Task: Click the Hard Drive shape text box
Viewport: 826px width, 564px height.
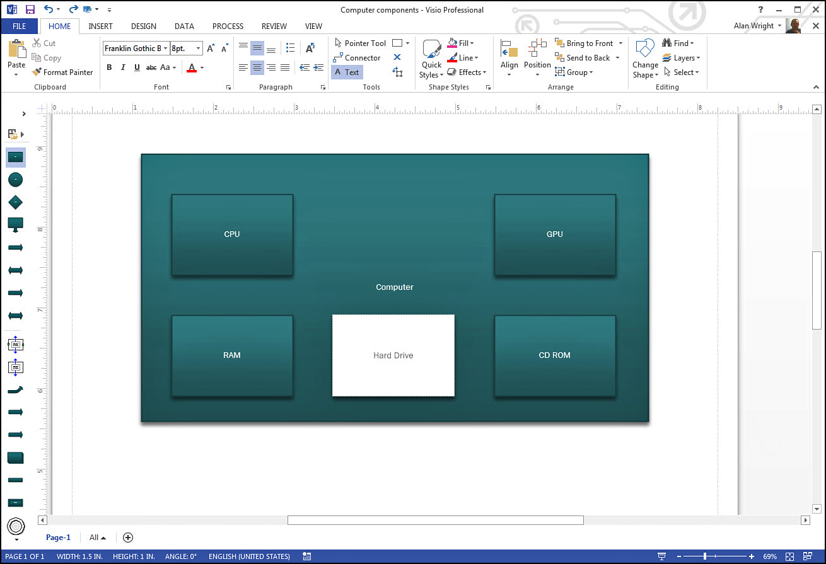Action: (393, 355)
